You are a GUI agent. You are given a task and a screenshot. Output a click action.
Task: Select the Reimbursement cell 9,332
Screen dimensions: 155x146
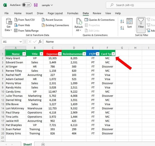pos(74,108)
